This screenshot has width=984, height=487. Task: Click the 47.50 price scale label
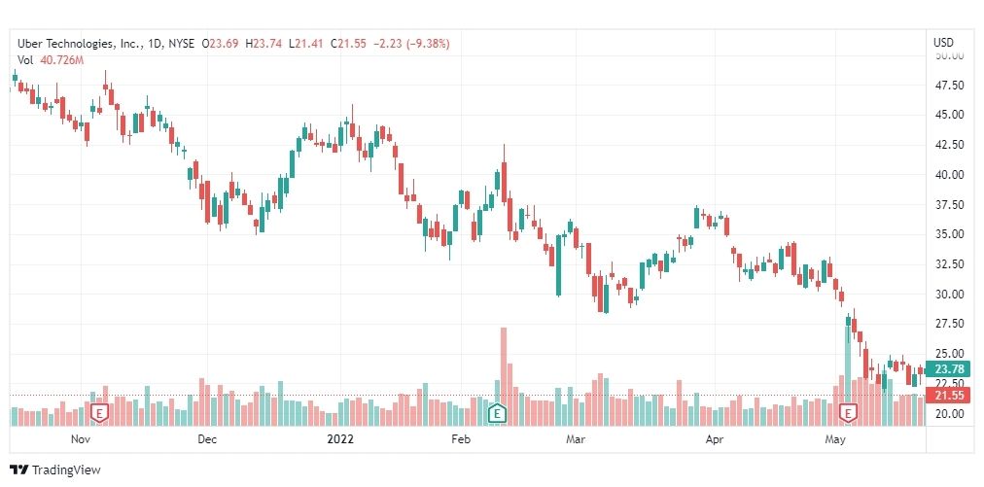coord(949,86)
